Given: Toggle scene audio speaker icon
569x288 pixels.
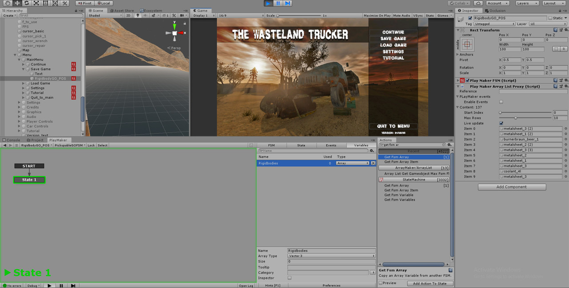Looking at the screenshot, I should (145, 16).
